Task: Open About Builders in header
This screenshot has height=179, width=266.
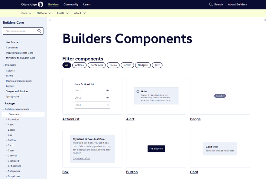Action: (237, 5)
